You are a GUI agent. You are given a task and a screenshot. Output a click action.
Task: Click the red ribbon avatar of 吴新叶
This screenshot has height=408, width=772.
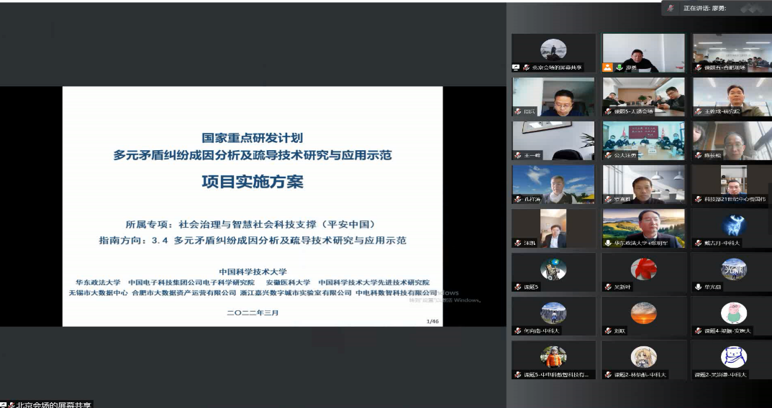[644, 269]
